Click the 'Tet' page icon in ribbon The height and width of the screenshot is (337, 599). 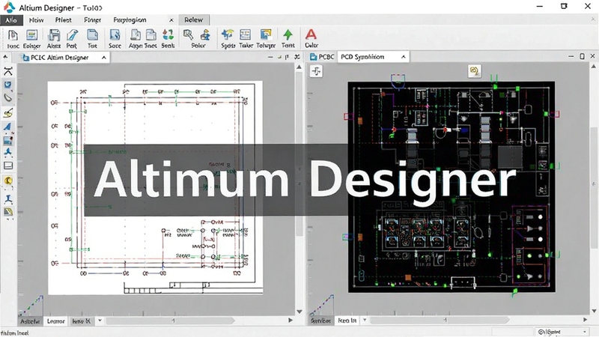[92, 35]
